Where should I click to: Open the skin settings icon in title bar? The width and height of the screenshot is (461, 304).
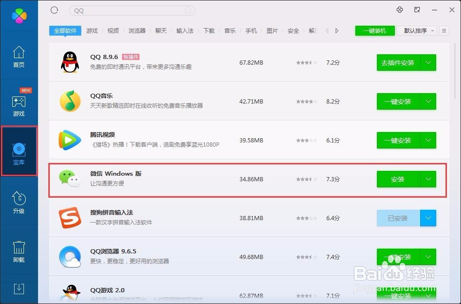coord(400,10)
